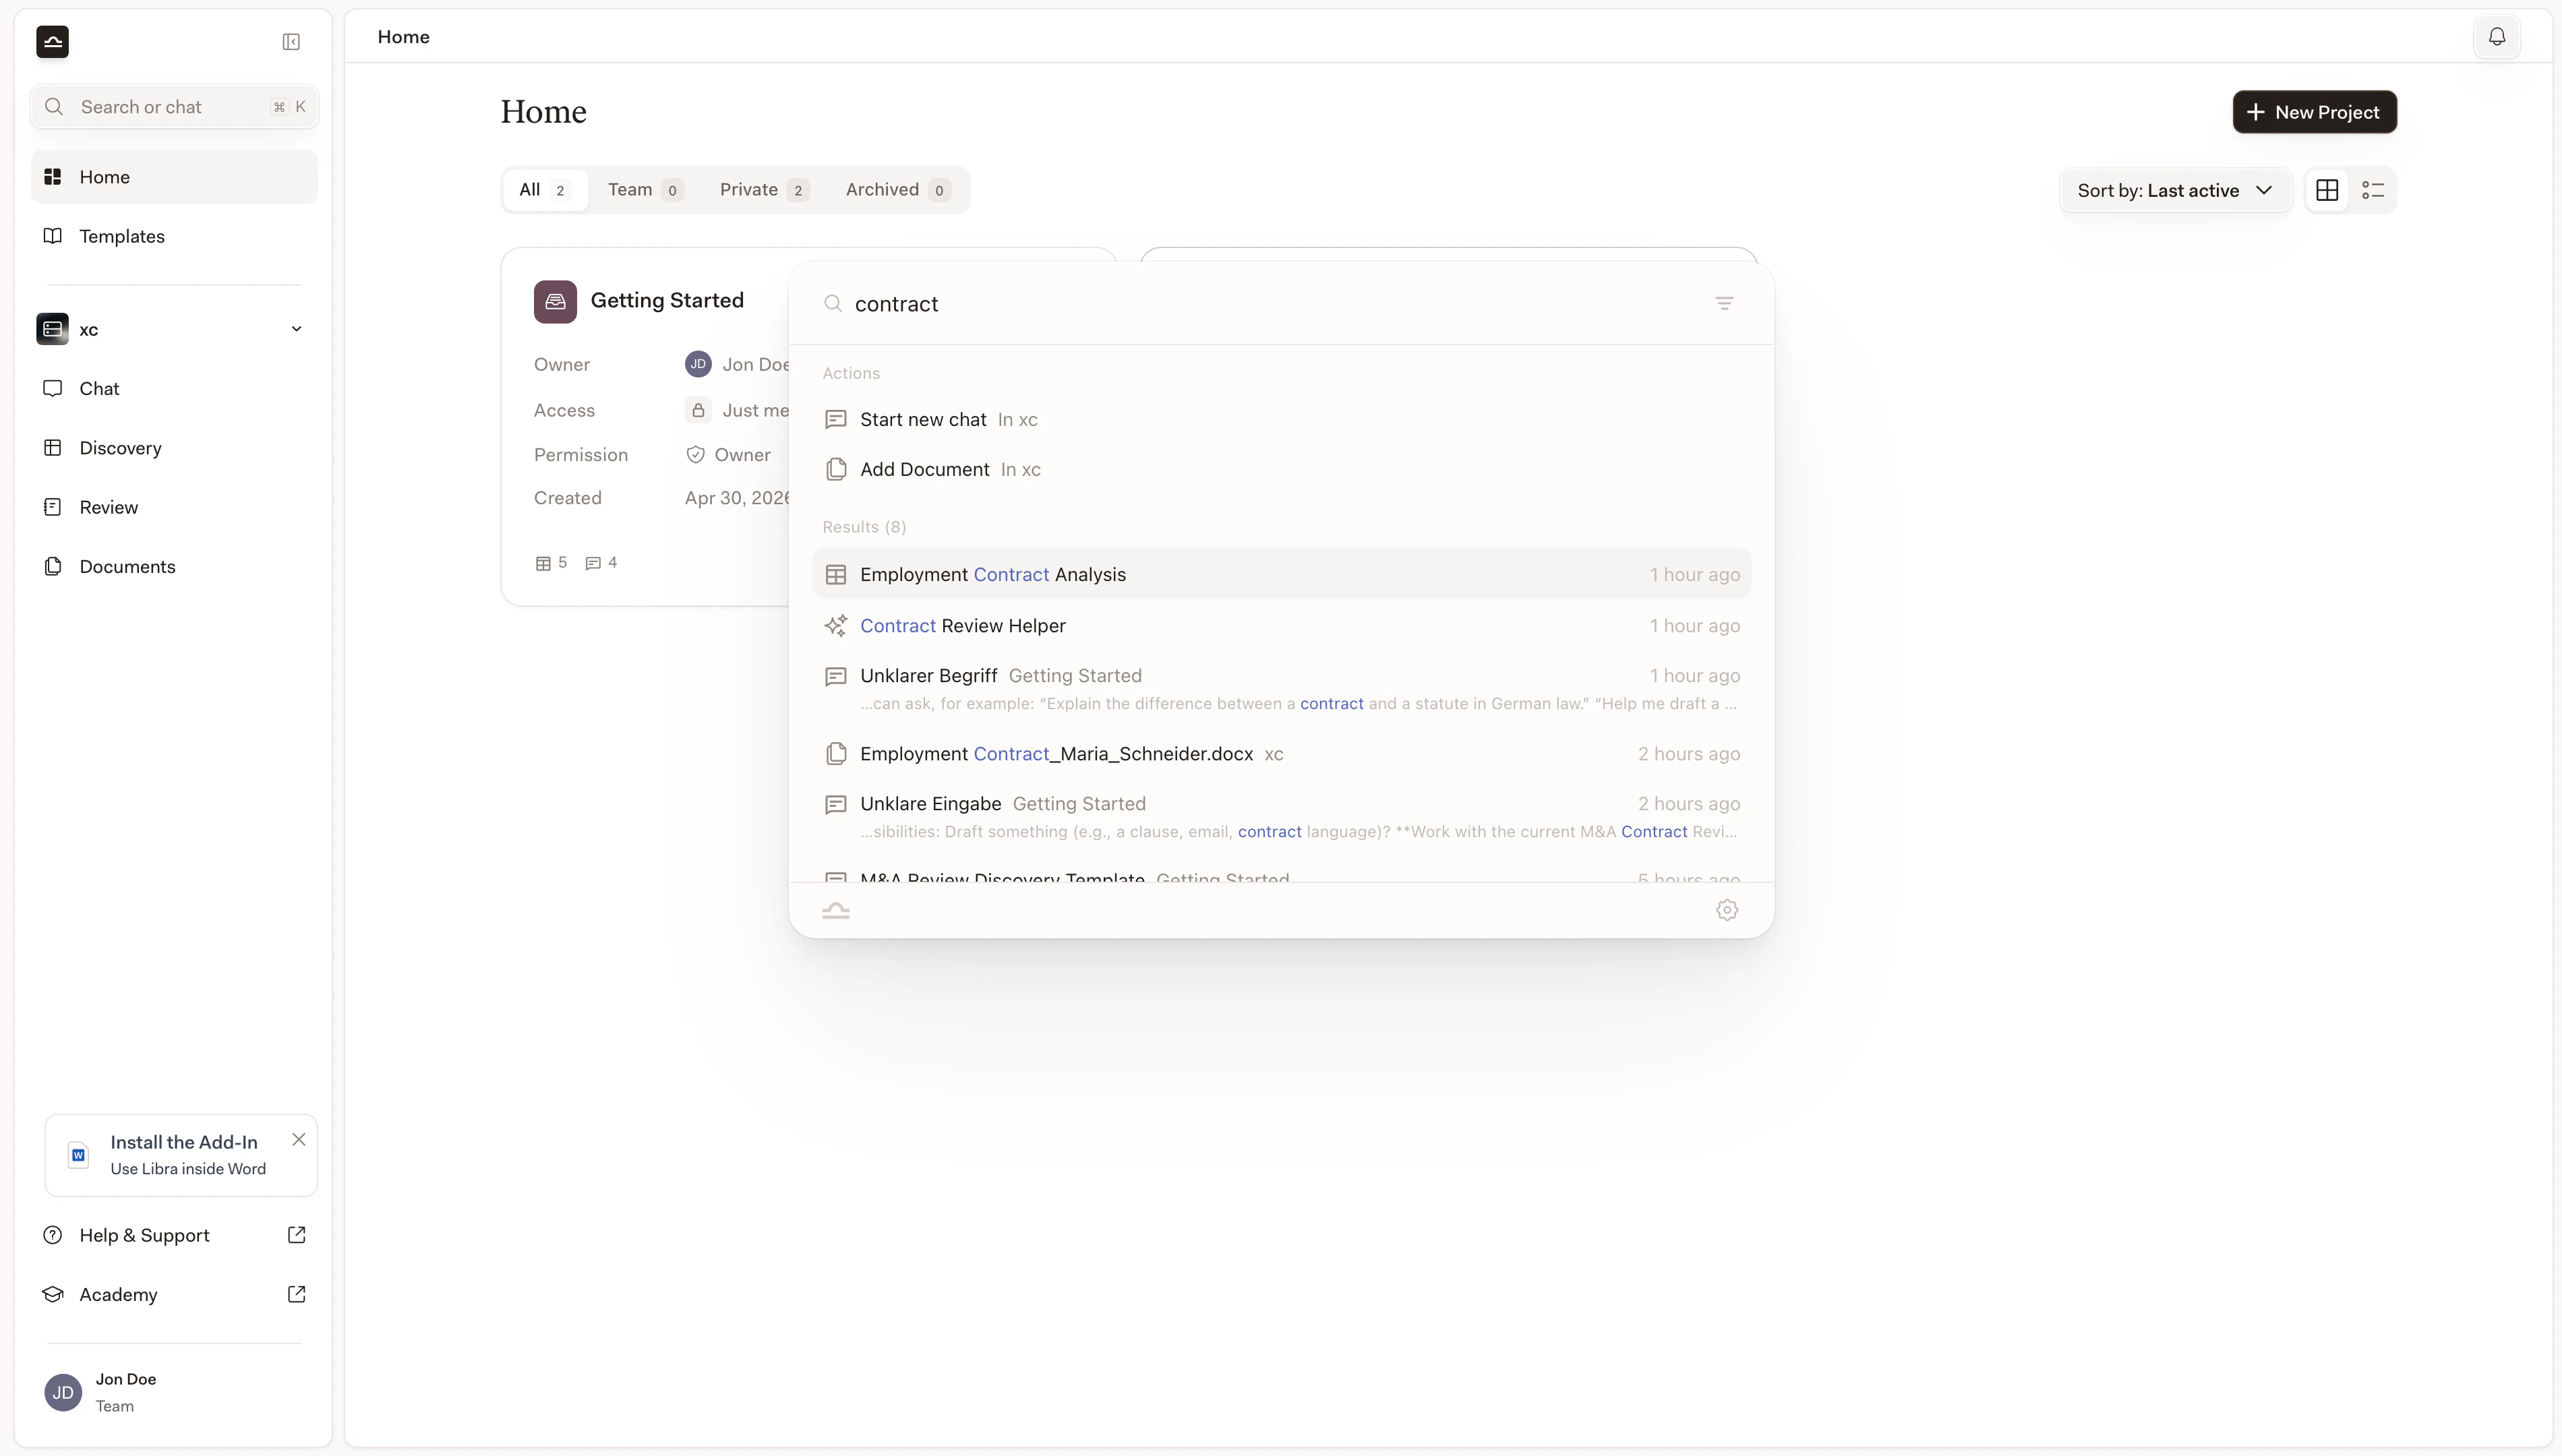Click Owner shield permission badge
This screenshot has height=1456, width=2562.
tap(695, 455)
